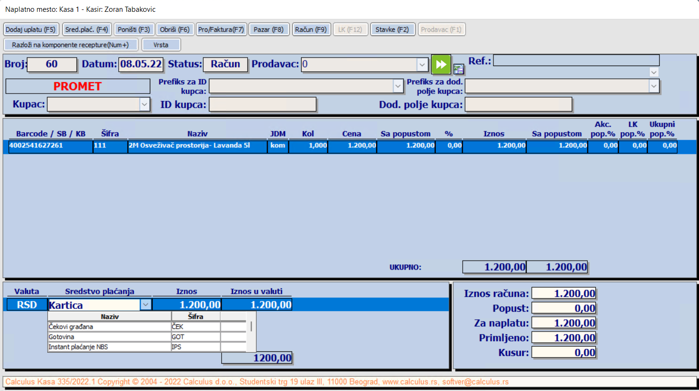Screen dimensions: 699x391
Task: Select Čekovi građana payment option
Action: tap(110, 327)
